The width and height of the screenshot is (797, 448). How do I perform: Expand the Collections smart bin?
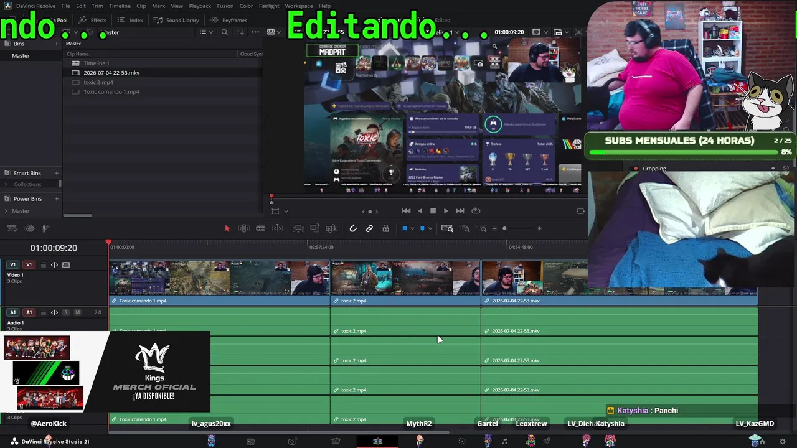tap(6, 184)
